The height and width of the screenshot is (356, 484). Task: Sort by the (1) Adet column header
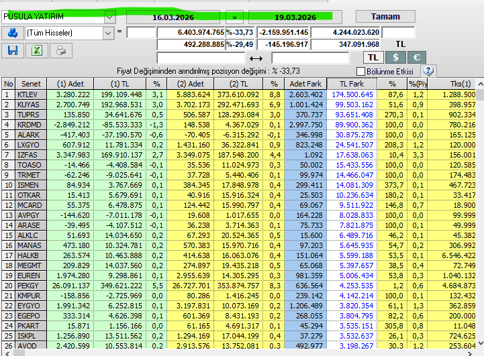[x=70, y=84]
